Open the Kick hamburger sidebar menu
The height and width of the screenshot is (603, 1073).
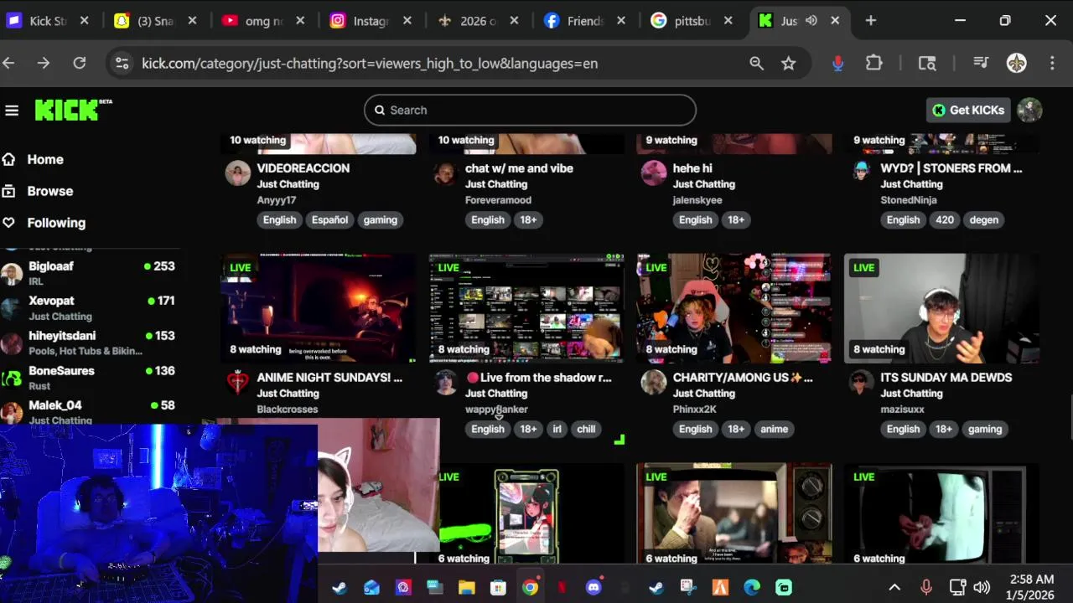(x=12, y=111)
